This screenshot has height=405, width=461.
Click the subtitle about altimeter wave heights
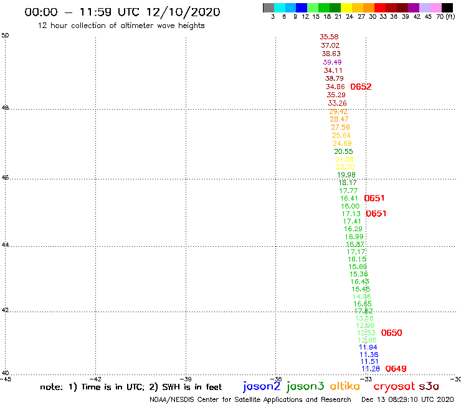[x=121, y=26]
